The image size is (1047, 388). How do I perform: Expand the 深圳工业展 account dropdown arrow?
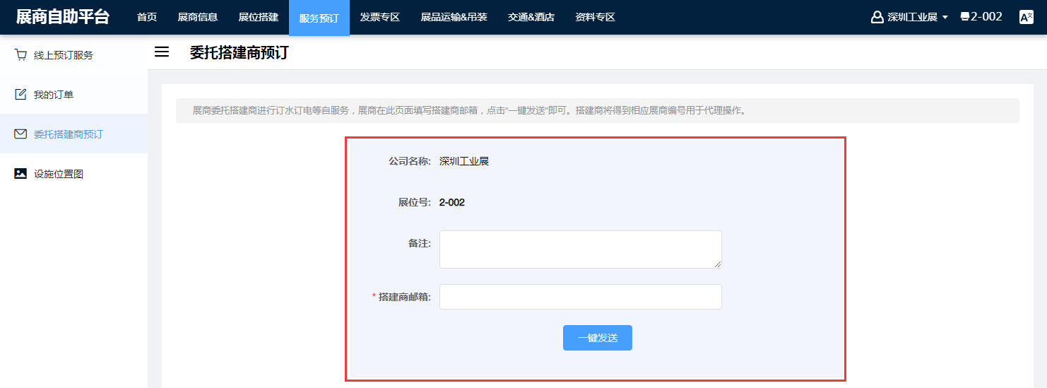[945, 18]
